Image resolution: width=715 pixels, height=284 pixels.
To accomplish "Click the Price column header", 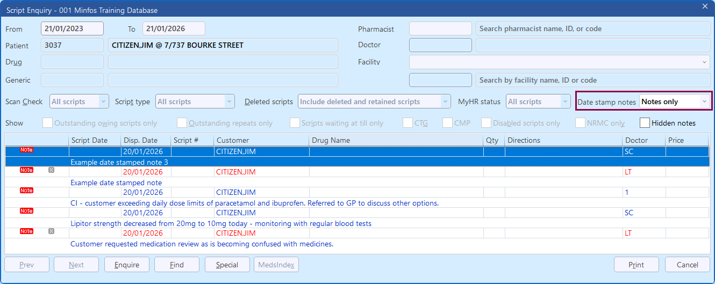I will pyautogui.click(x=687, y=140).
